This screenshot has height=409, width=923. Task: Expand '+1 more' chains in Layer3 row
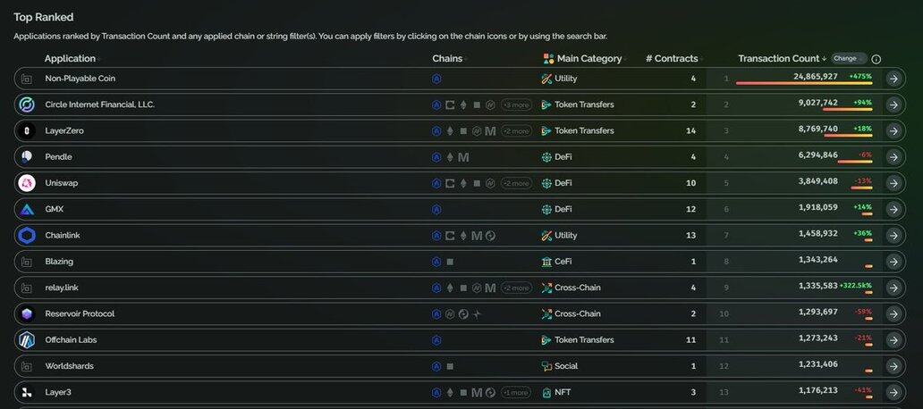coord(516,393)
